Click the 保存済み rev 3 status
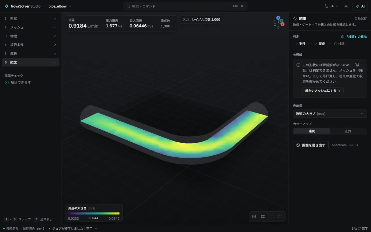The height and width of the screenshot is (232, 371). point(34,229)
